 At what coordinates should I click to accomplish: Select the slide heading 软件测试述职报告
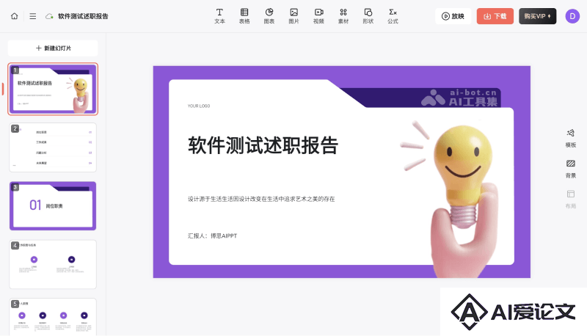pos(263,145)
